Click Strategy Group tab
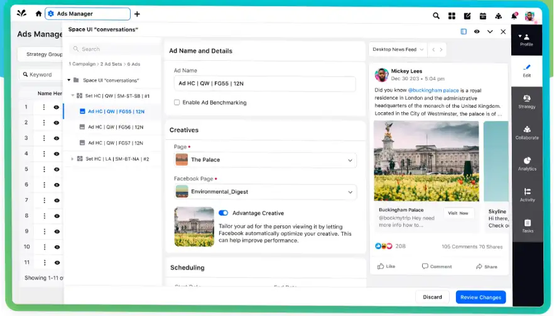 pos(41,55)
